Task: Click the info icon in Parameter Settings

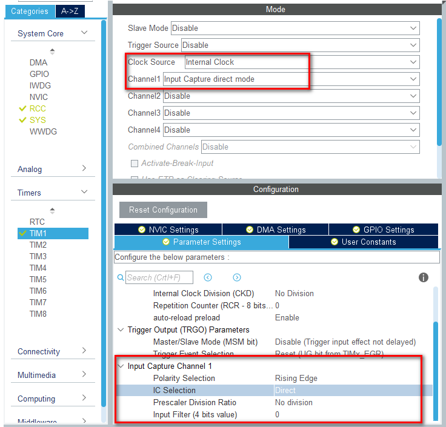Action: point(423,277)
